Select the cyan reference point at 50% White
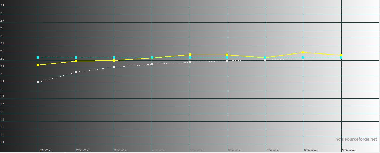Image resolution: width=380 pixels, height=153 pixels. pos(190,58)
